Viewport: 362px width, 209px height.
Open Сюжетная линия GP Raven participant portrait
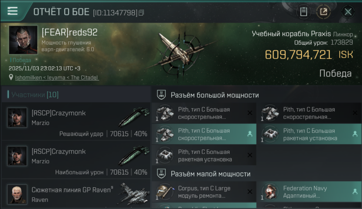click(17, 194)
